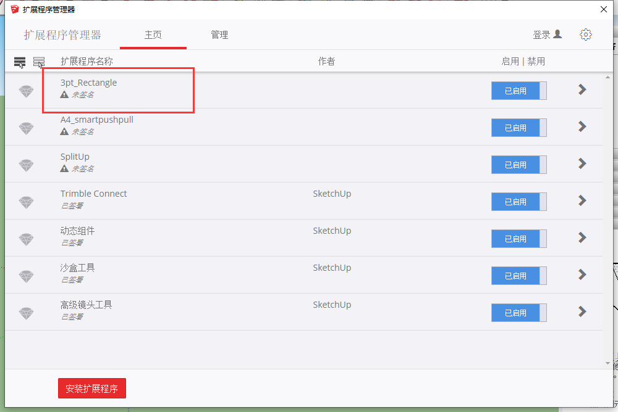The image size is (618, 412).
Task: Click the 安装扩展程序 button
Action: click(92, 389)
